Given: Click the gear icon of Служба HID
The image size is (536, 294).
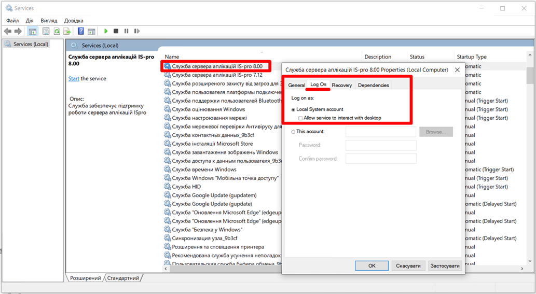Looking at the screenshot, I should [x=167, y=186].
